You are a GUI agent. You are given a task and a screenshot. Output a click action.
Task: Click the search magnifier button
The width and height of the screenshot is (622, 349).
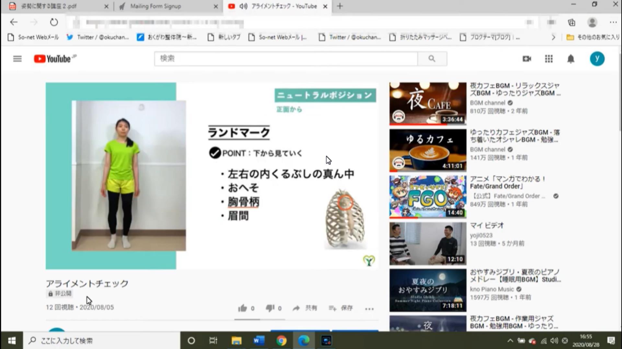[432, 59]
